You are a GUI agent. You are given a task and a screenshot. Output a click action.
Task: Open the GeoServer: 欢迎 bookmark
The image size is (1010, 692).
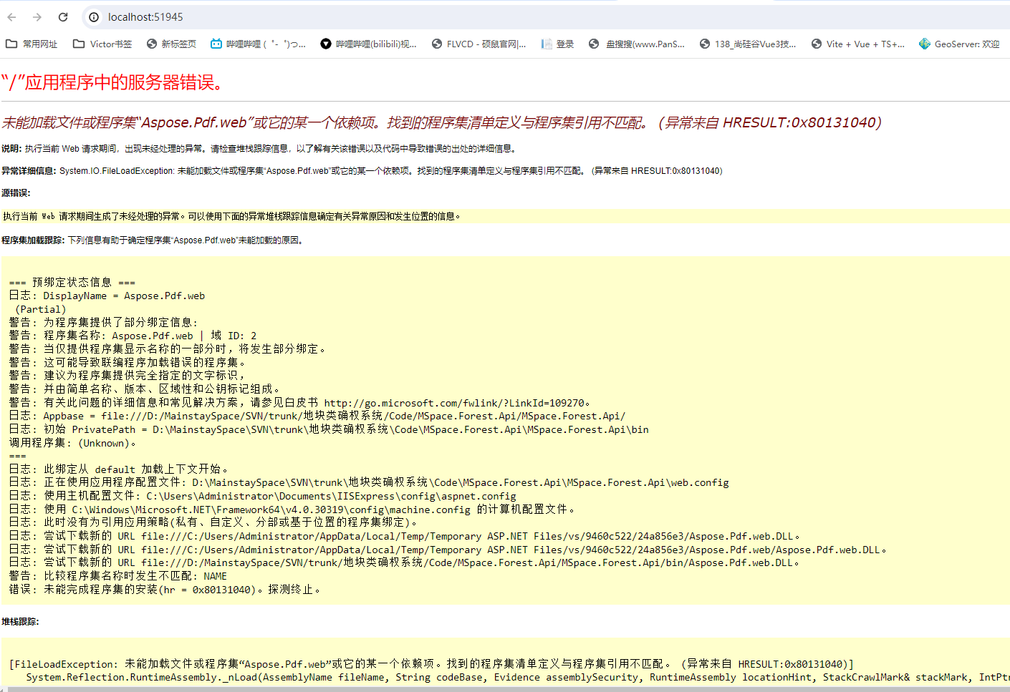[x=959, y=44]
